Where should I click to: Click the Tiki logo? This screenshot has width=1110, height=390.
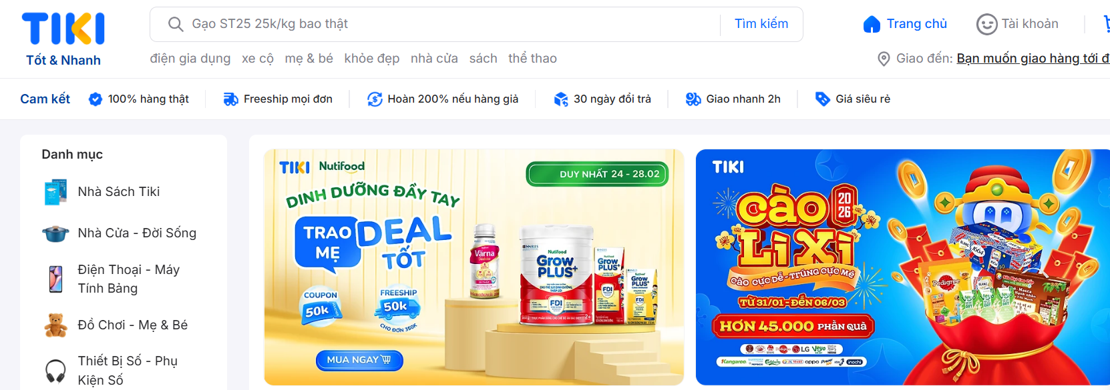[63, 39]
